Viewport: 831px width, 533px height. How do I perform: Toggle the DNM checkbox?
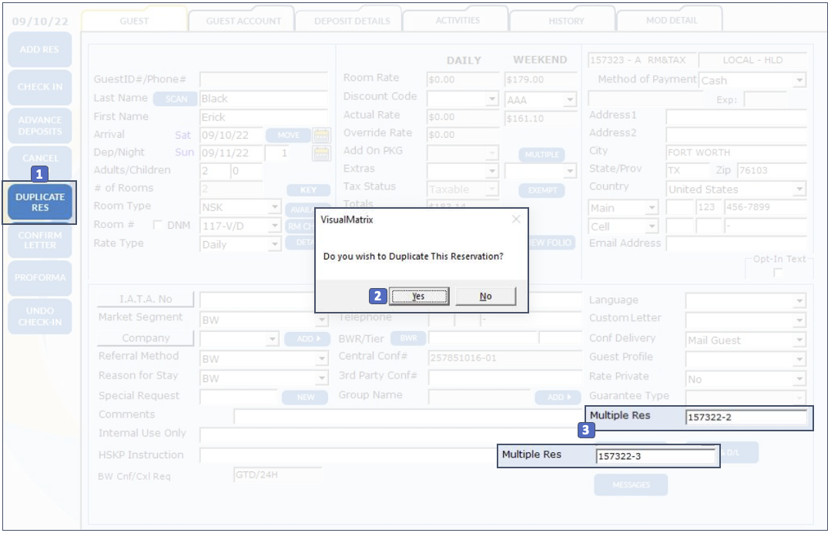158,225
